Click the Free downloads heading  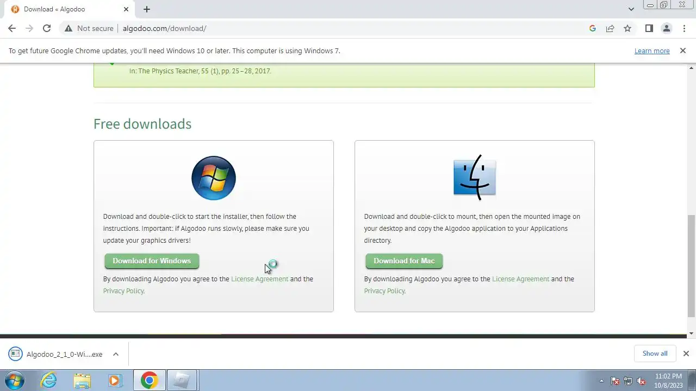142,124
